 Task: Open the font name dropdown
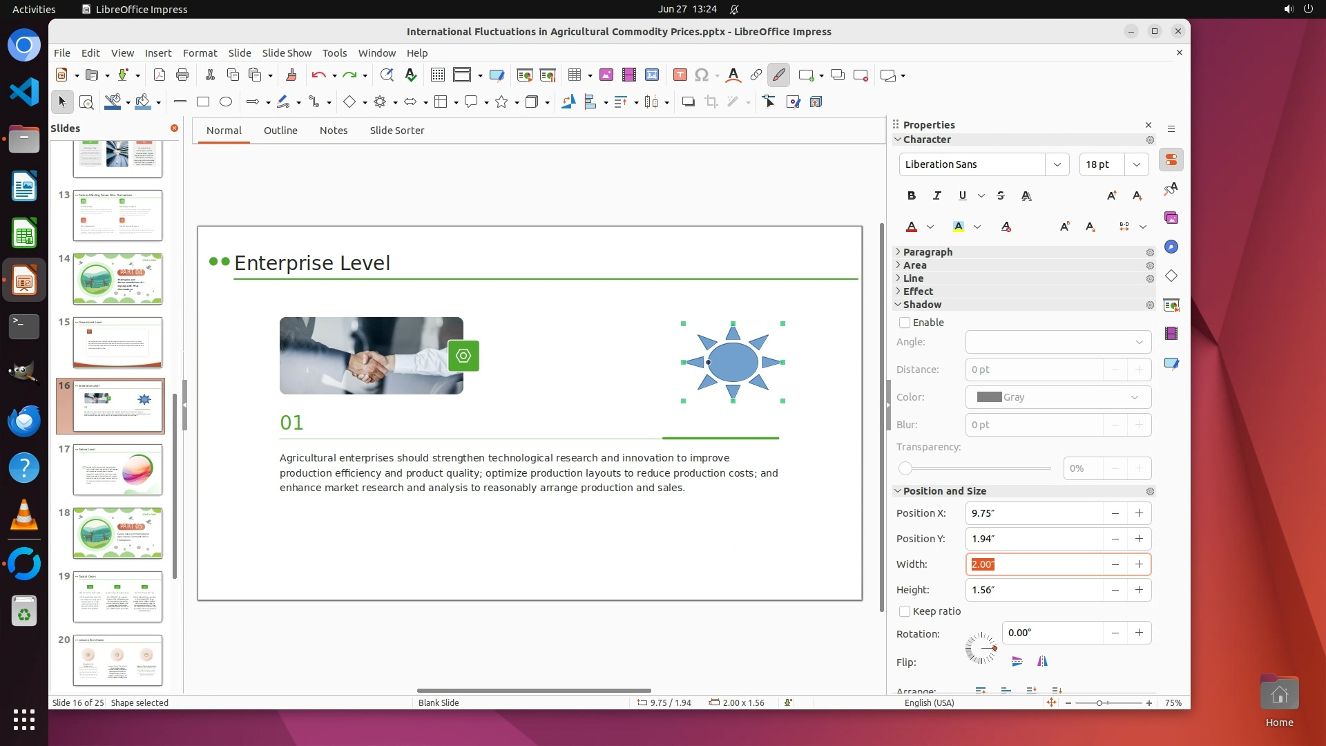(x=1057, y=164)
